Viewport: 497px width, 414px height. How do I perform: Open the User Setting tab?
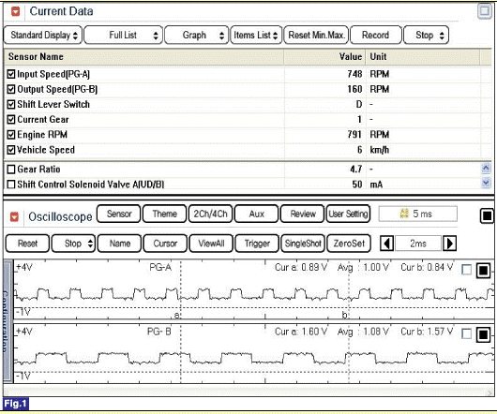click(x=348, y=214)
